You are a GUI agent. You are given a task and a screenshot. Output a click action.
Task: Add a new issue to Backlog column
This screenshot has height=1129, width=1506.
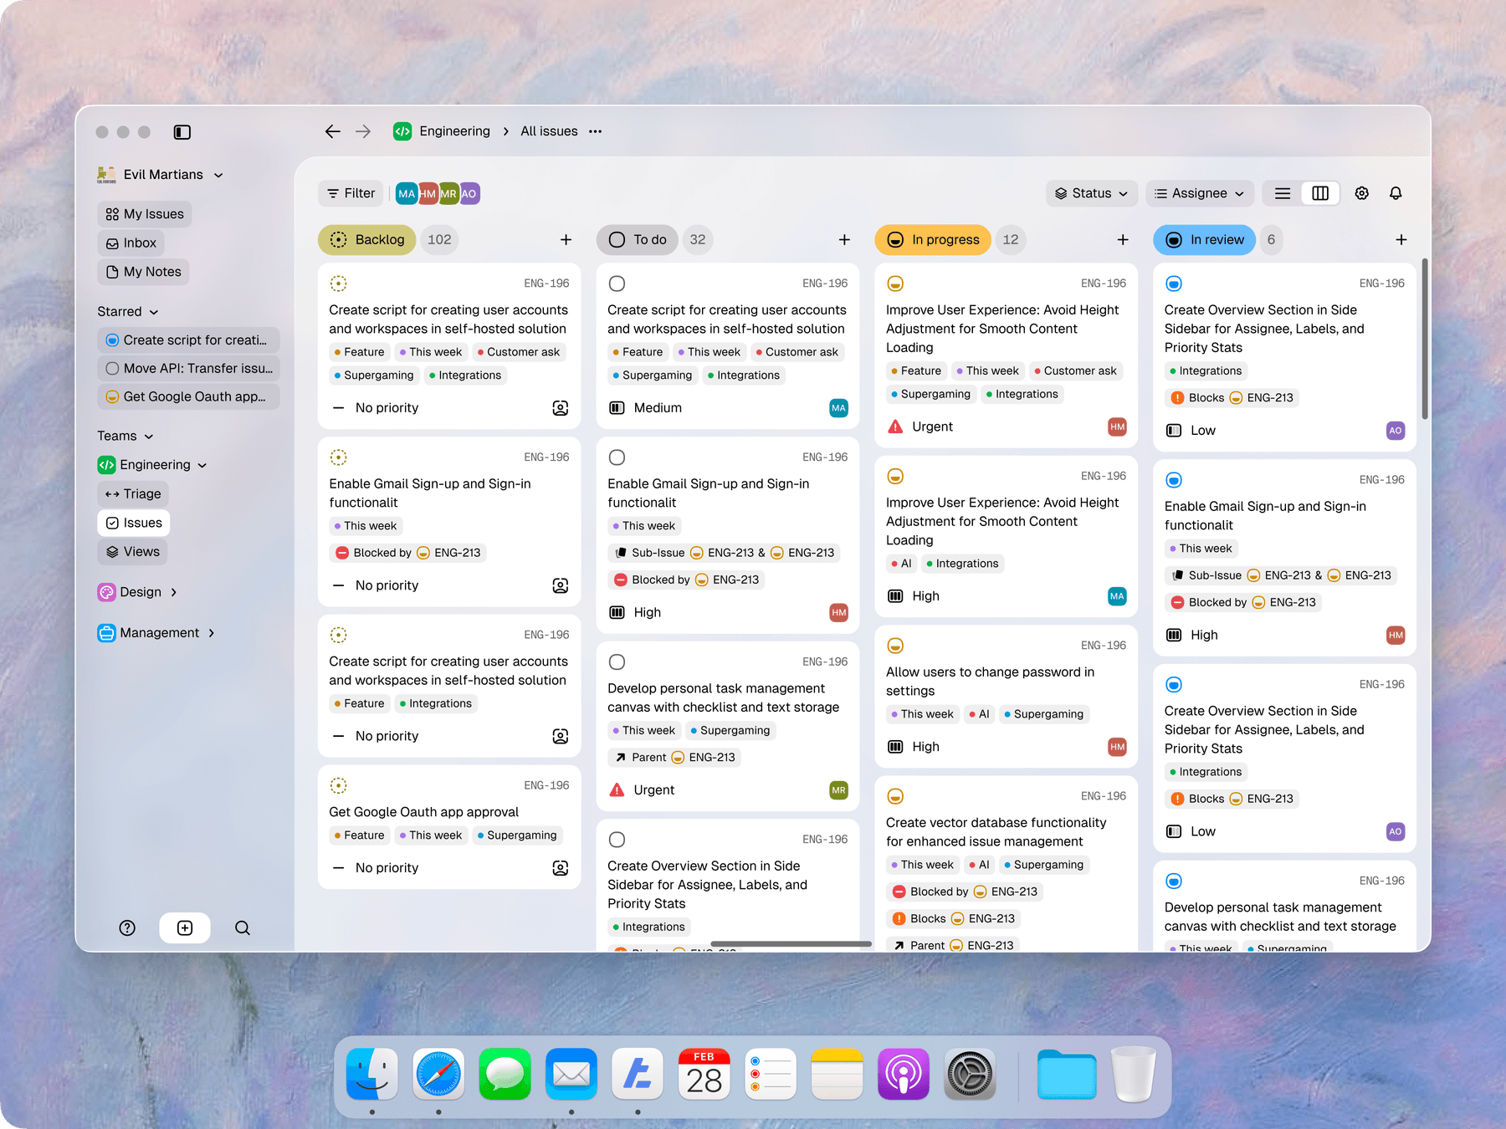pyautogui.click(x=566, y=240)
